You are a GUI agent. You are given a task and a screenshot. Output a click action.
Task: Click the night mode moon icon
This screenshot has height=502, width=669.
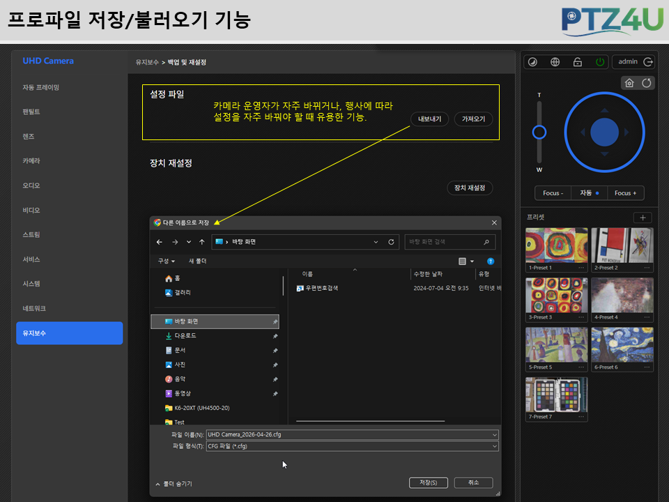pyautogui.click(x=532, y=62)
